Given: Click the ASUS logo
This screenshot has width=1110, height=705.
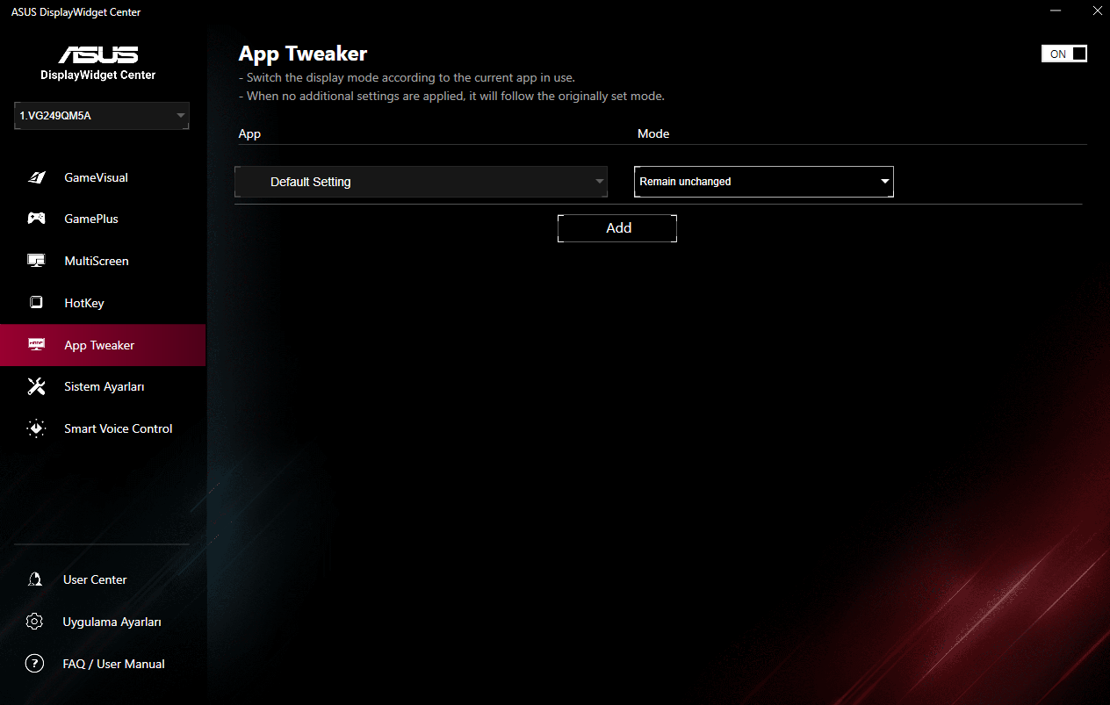Looking at the screenshot, I should (98, 54).
